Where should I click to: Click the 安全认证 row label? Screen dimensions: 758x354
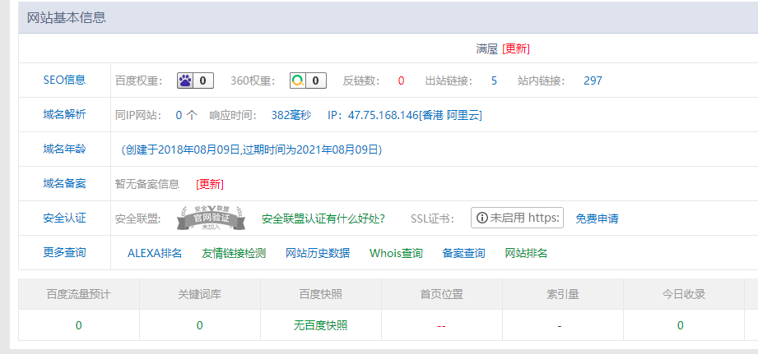click(x=64, y=218)
